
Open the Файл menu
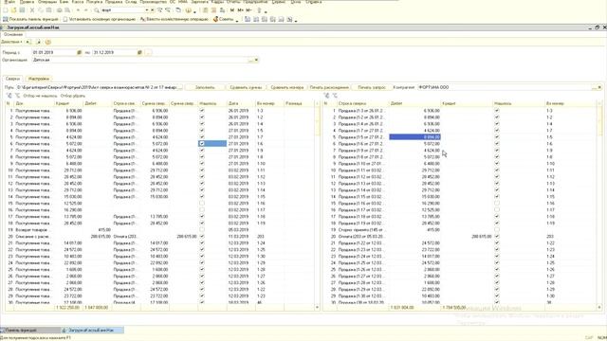pyautogui.click(x=9, y=2)
